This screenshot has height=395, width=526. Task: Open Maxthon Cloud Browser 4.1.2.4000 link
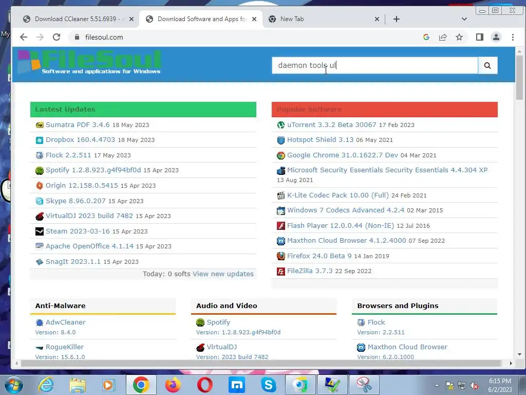click(x=347, y=241)
